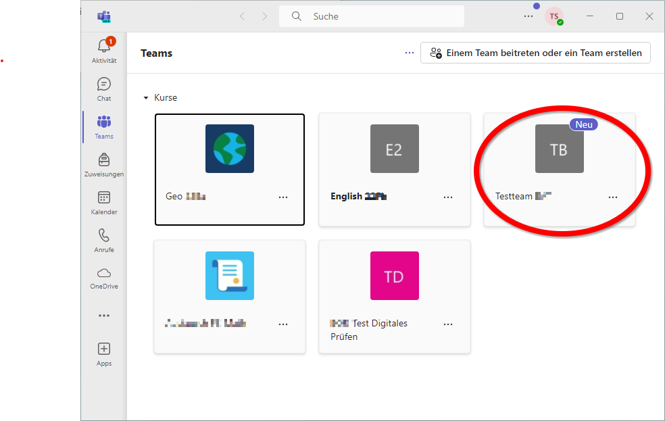The width and height of the screenshot is (665, 421).
Task: Click the English team name
Action: (358, 196)
